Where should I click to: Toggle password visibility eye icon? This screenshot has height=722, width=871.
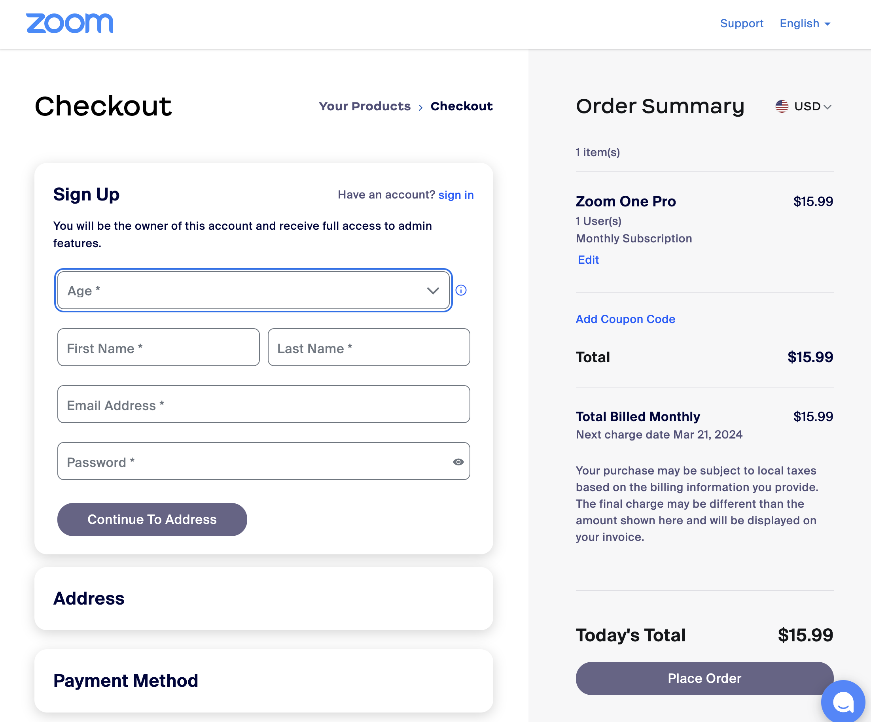(x=458, y=462)
